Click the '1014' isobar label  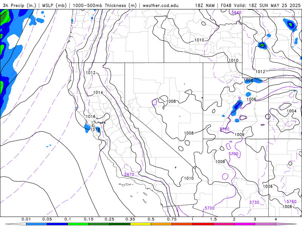(98, 92)
